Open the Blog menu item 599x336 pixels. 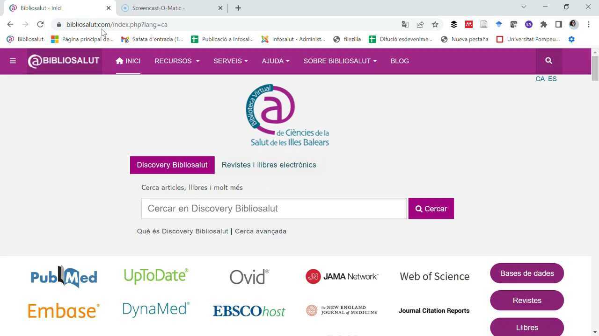tap(400, 61)
